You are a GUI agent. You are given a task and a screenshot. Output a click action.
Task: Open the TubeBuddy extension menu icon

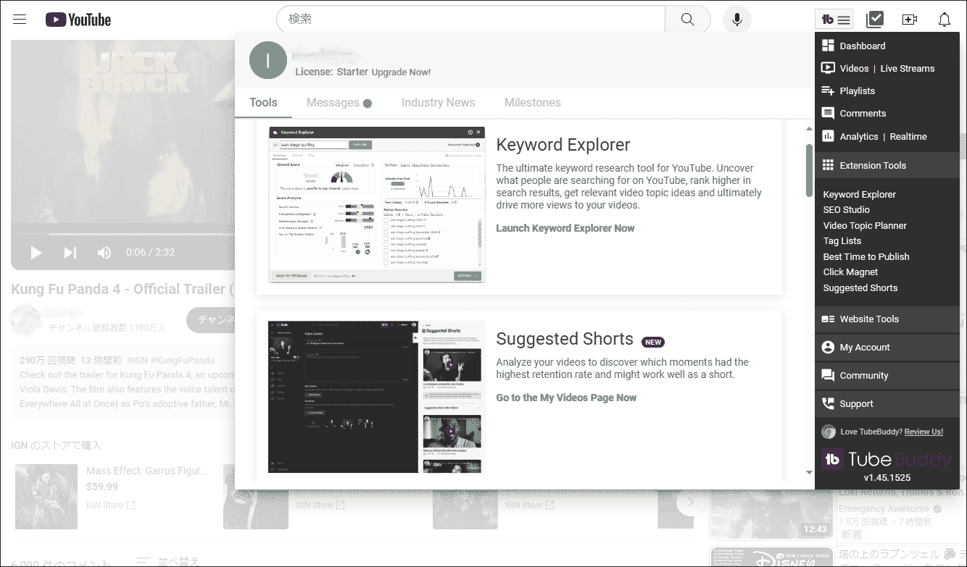(x=834, y=20)
